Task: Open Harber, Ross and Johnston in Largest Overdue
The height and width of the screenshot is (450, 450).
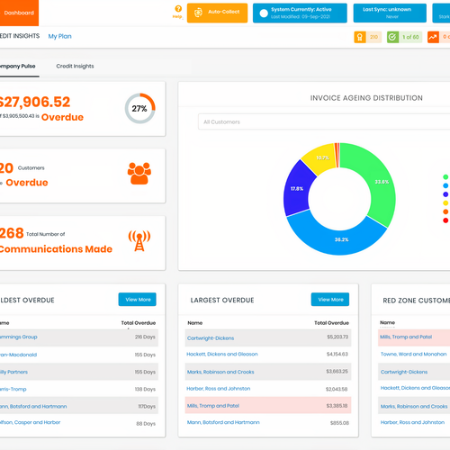Action: [x=219, y=389]
